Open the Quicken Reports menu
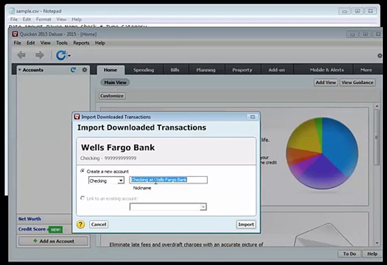Screen dimensions: 387x265 (x=81, y=43)
